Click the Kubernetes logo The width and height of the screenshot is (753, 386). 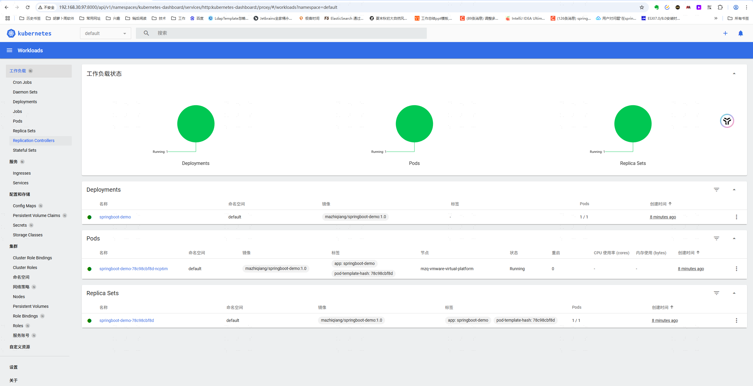click(11, 33)
